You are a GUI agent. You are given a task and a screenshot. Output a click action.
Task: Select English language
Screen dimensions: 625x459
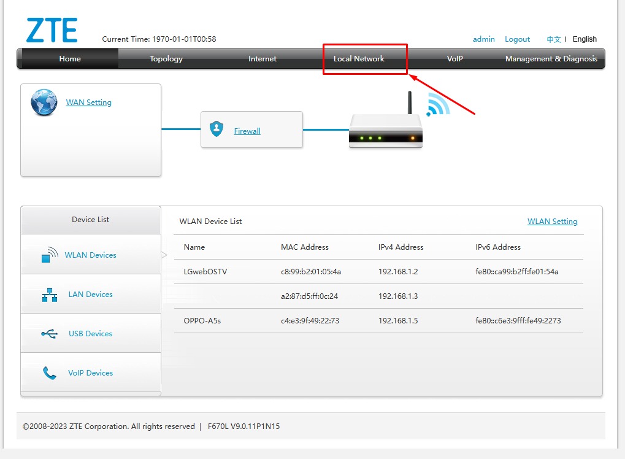click(585, 39)
